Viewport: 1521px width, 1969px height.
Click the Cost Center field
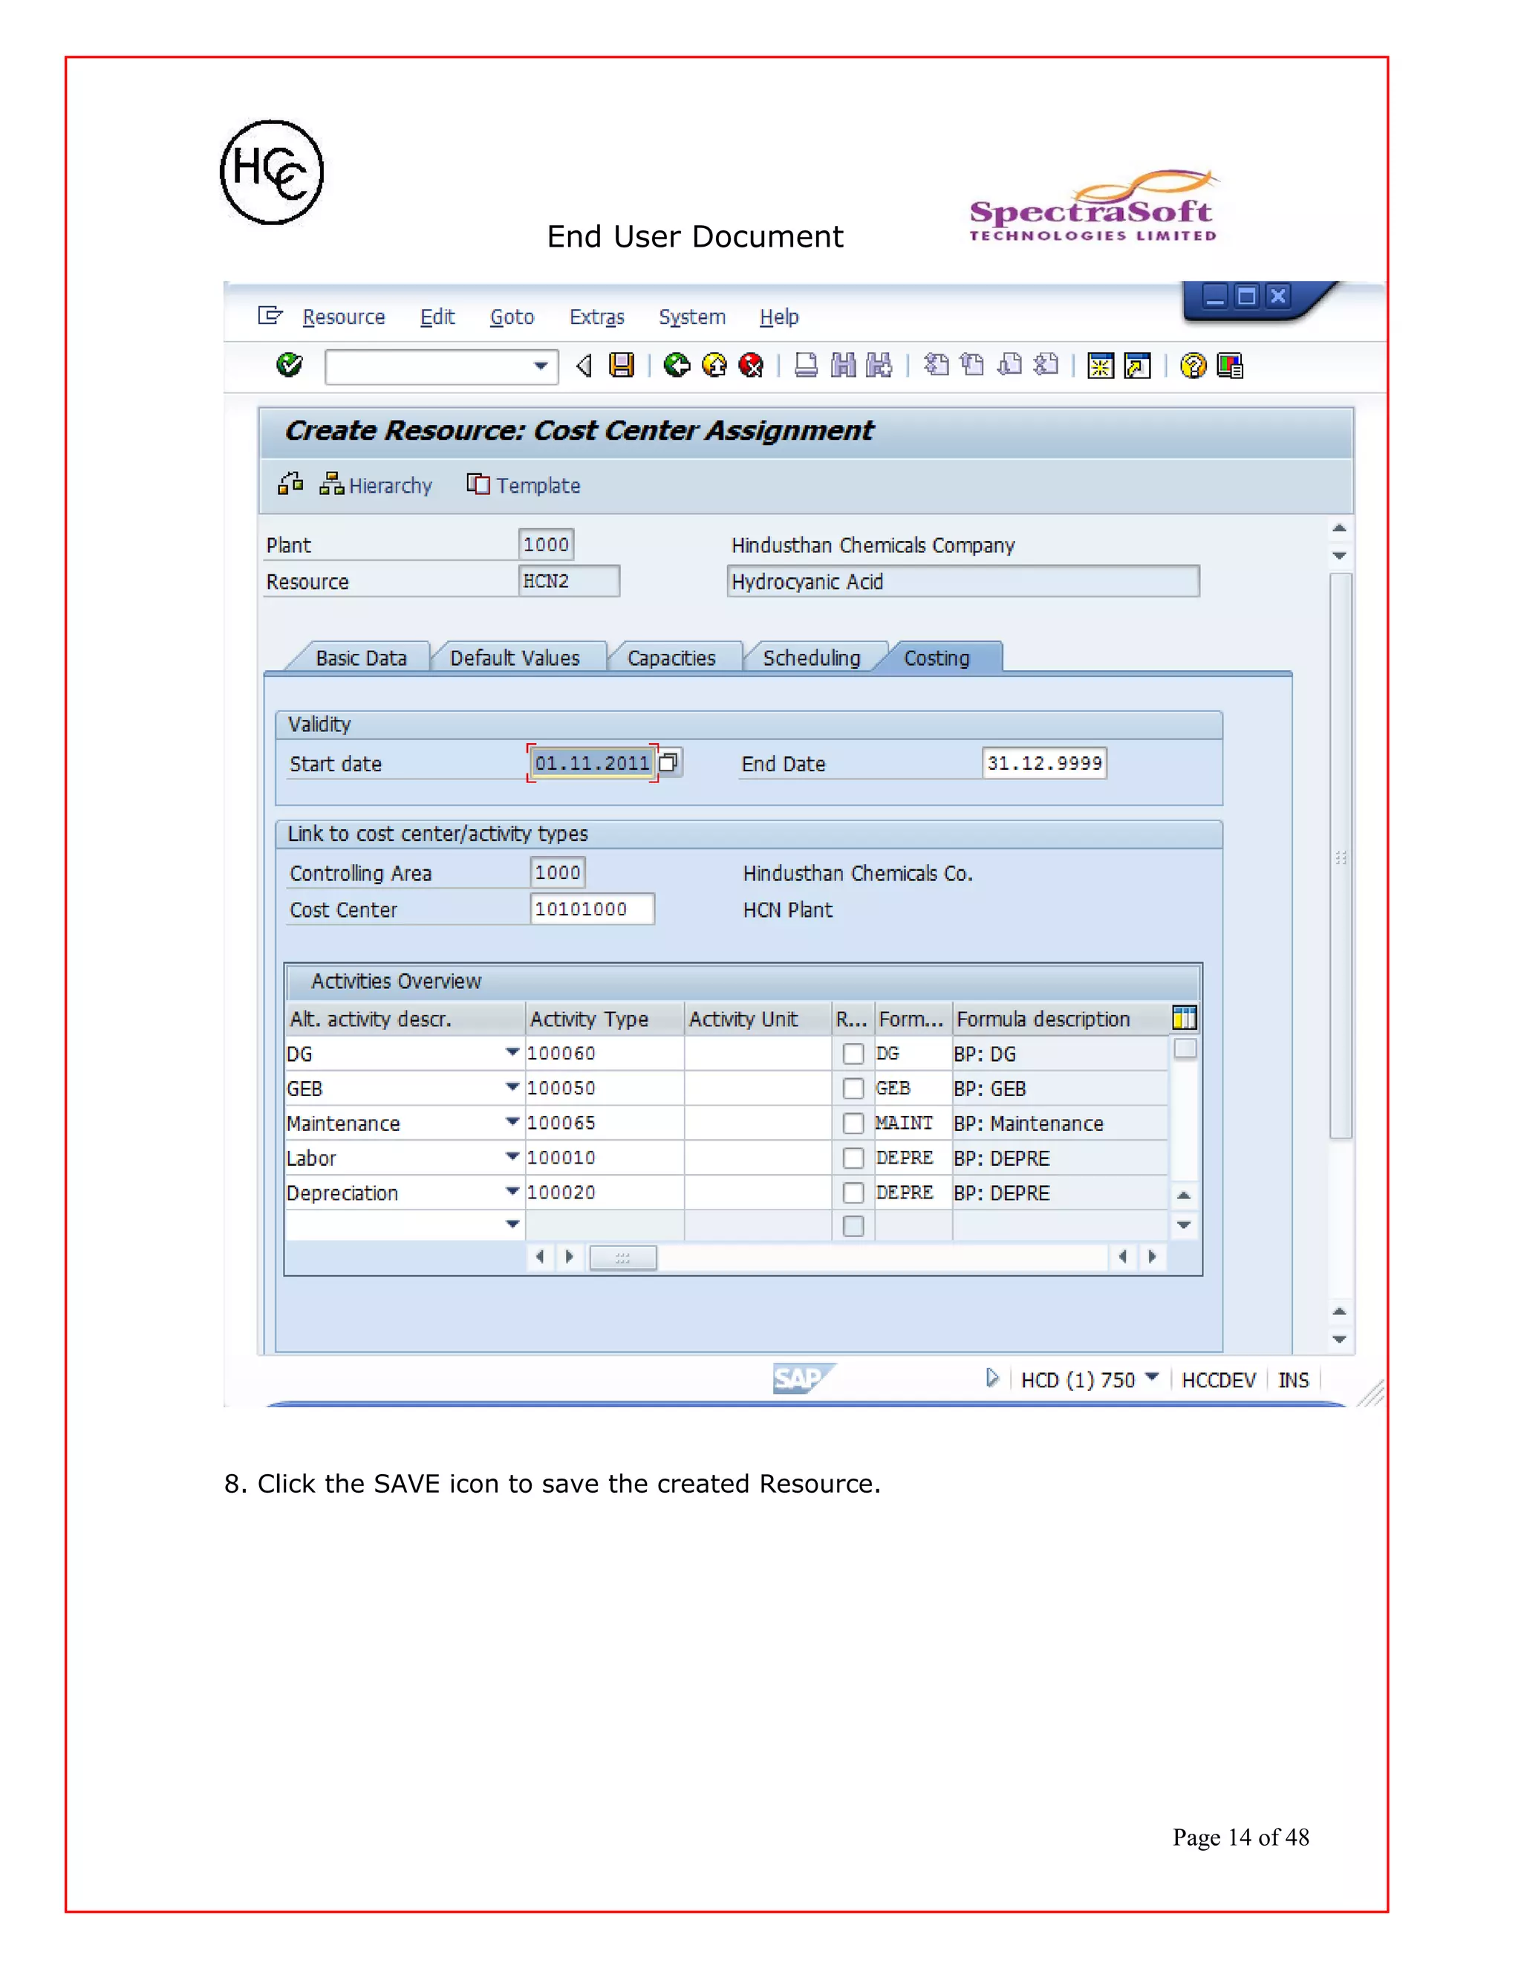tap(592, 909)
